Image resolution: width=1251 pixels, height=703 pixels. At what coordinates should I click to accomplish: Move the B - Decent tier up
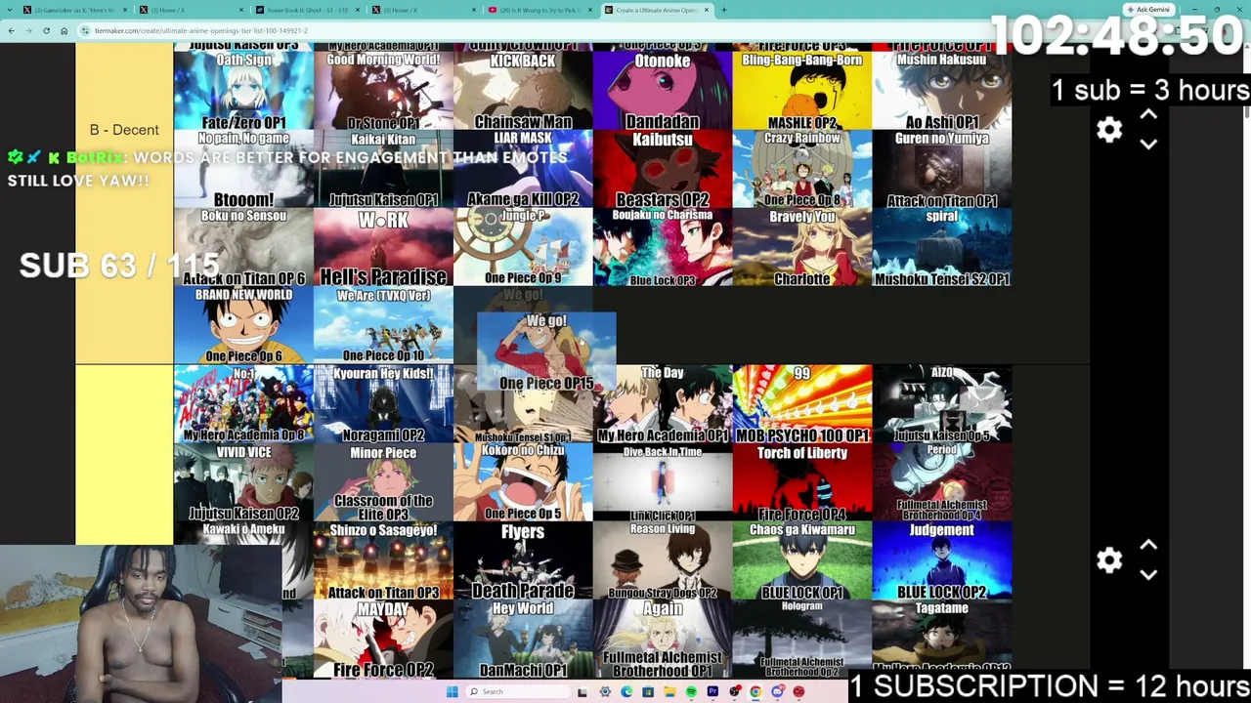pos(1148,115)
